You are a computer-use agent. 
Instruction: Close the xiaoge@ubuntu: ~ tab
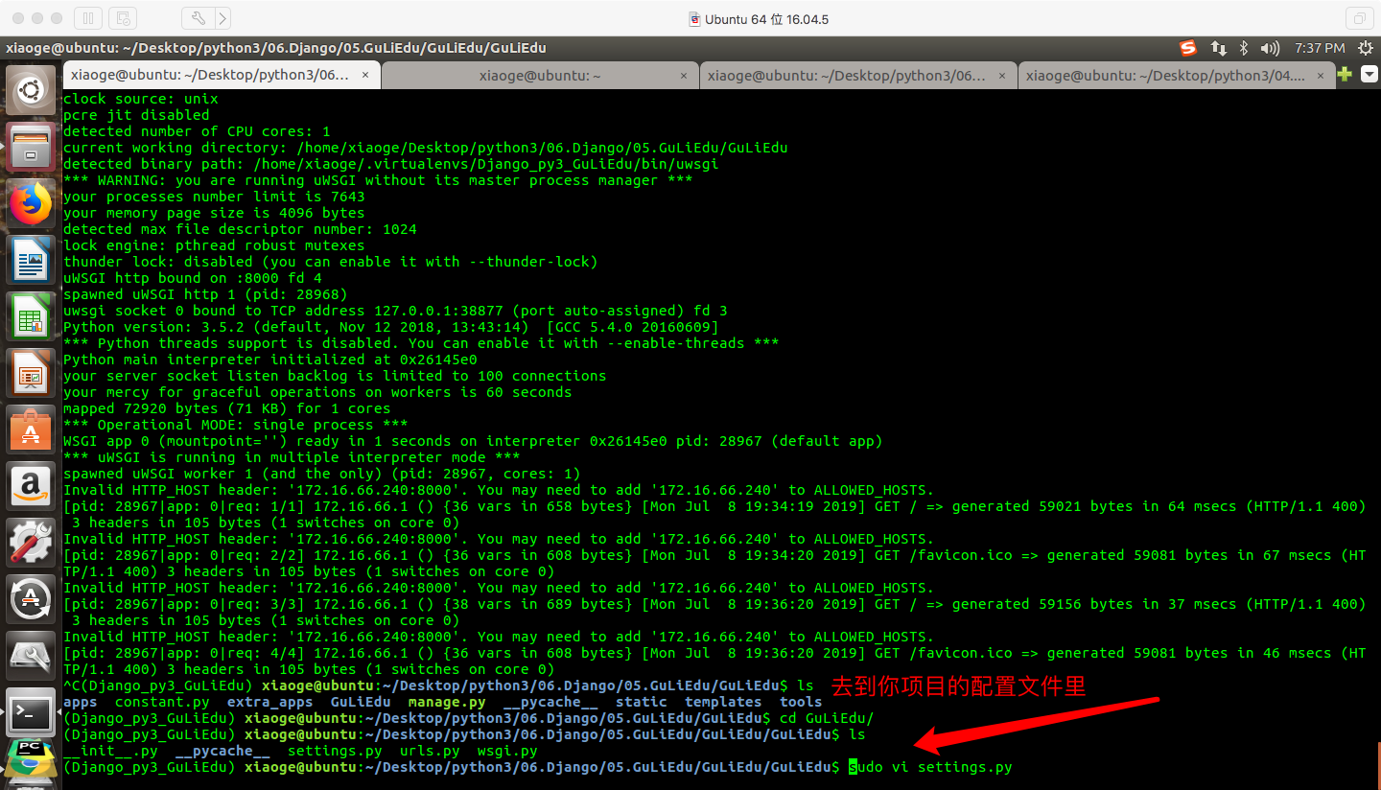point(684,76)
